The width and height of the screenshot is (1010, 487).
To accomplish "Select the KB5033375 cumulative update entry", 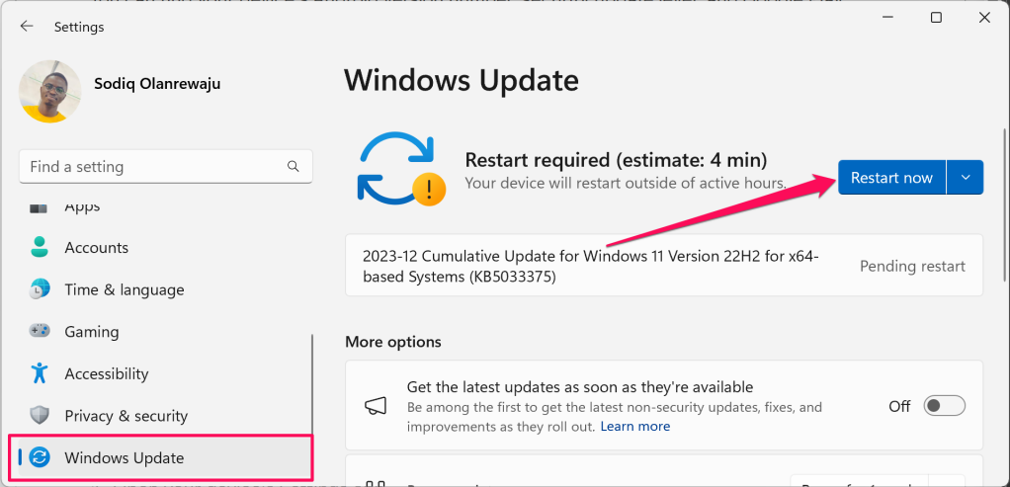I will [593, 267].
